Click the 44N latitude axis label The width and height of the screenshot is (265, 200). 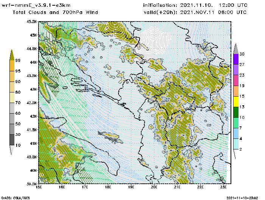point(33,62)
